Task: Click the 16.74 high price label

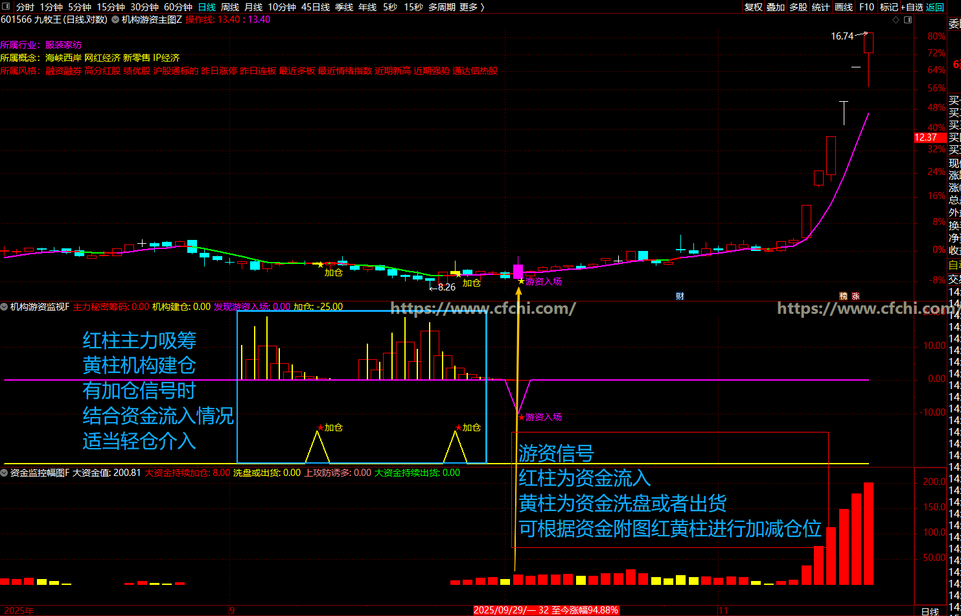Action: 842,36
